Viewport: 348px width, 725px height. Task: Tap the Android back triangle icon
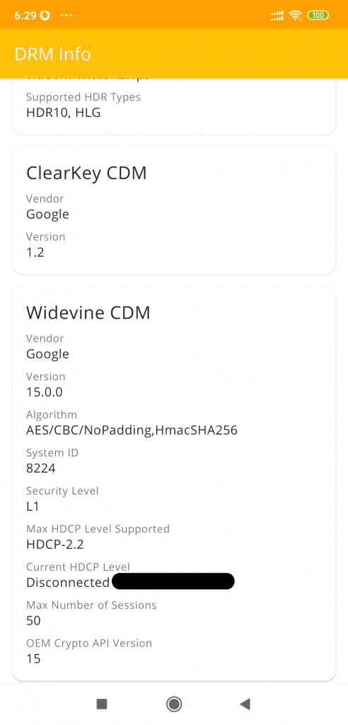tap(245, 704)
